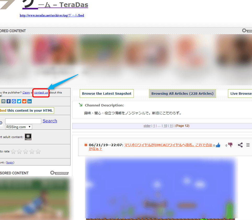This screenshot has width=252, height=220.
Task: Open the teradas.net feed URL link
Action: 52,15
